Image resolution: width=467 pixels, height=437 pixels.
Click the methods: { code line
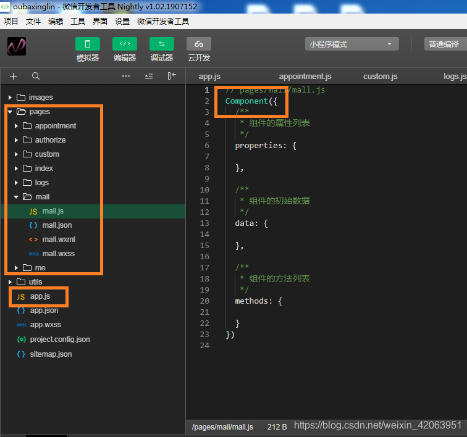coord(258,301)
